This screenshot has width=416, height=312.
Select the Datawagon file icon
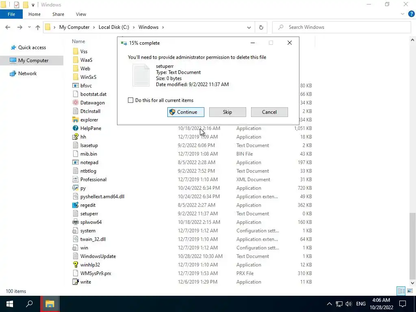(76, 102)
